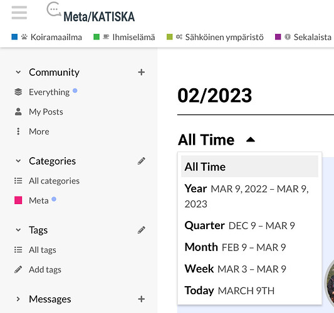
Task: Click the pink Meta category square
Action: [x=18, y=200]
